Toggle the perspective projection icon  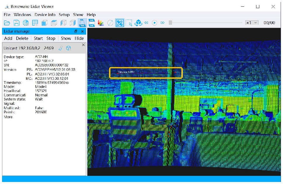82,23
